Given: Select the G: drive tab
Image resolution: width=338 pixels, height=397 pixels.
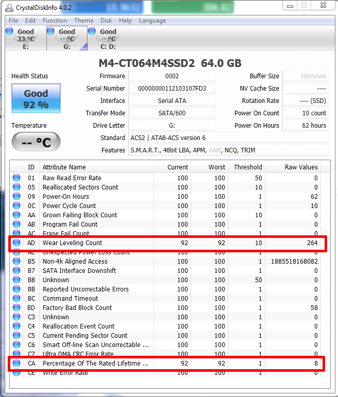Looking at the screenshot, I should (67, 39).
